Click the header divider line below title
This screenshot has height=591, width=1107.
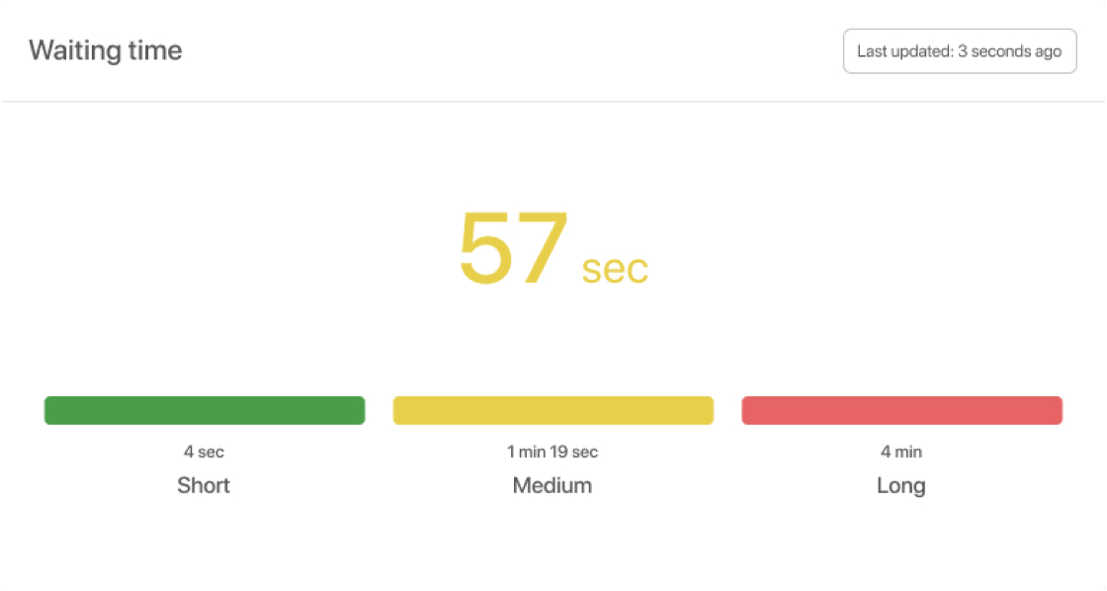553,101
